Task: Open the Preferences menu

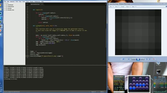Action: (37, 2)
